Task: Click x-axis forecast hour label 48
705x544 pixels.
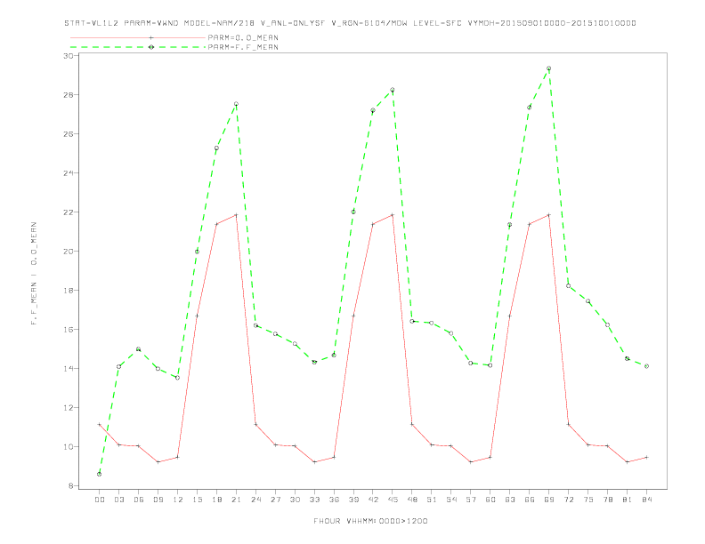Action: click(412, 500)
